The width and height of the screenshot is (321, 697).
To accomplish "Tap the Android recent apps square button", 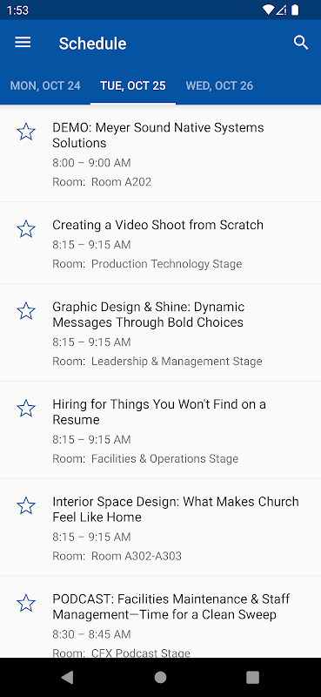I will [x=252, y=677].
